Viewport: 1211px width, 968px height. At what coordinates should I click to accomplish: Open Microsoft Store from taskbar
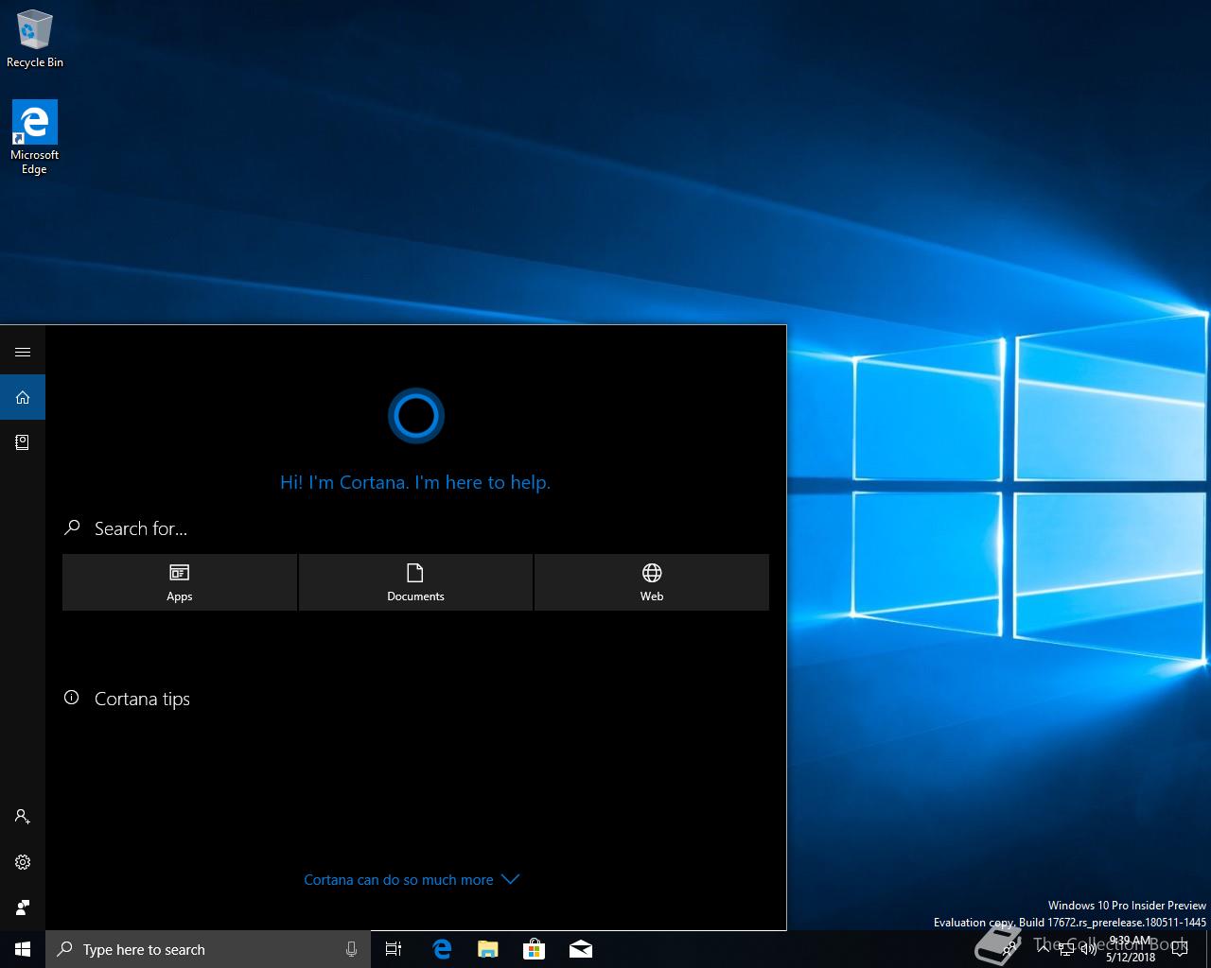click(x=534, y=949)
